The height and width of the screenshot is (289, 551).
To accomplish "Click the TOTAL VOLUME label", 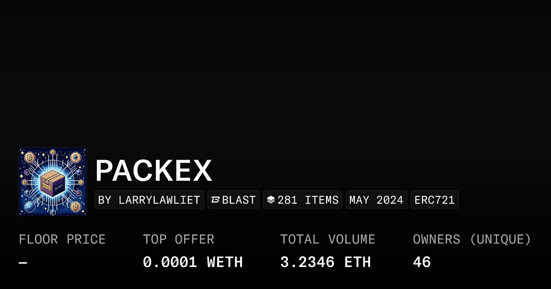I will [x=327, y=239].
